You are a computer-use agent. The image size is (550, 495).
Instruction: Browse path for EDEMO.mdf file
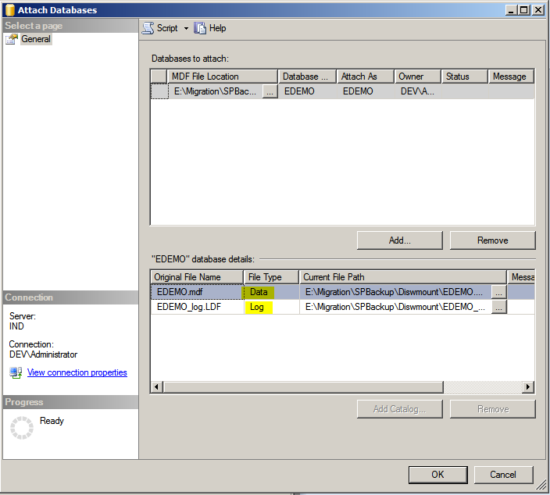498,292
